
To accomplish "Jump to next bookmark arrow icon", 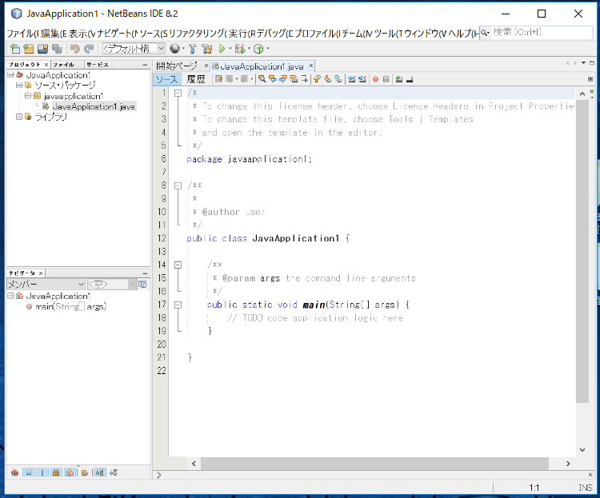I will [327, 79].
